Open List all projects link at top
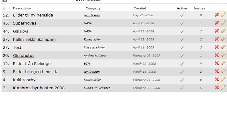This screenshot has height=135, width=227. (88, 0)
